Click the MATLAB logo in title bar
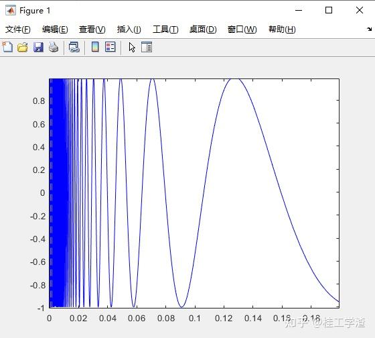This screenshot has height=338, width=375. tap(11, 10)
